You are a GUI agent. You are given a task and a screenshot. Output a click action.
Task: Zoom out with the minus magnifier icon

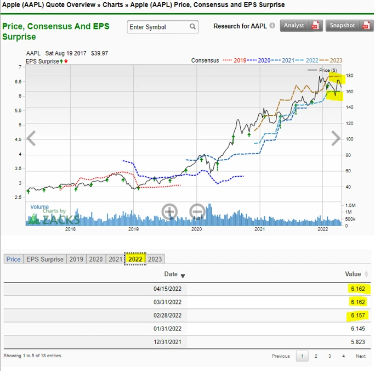point(197,212)
